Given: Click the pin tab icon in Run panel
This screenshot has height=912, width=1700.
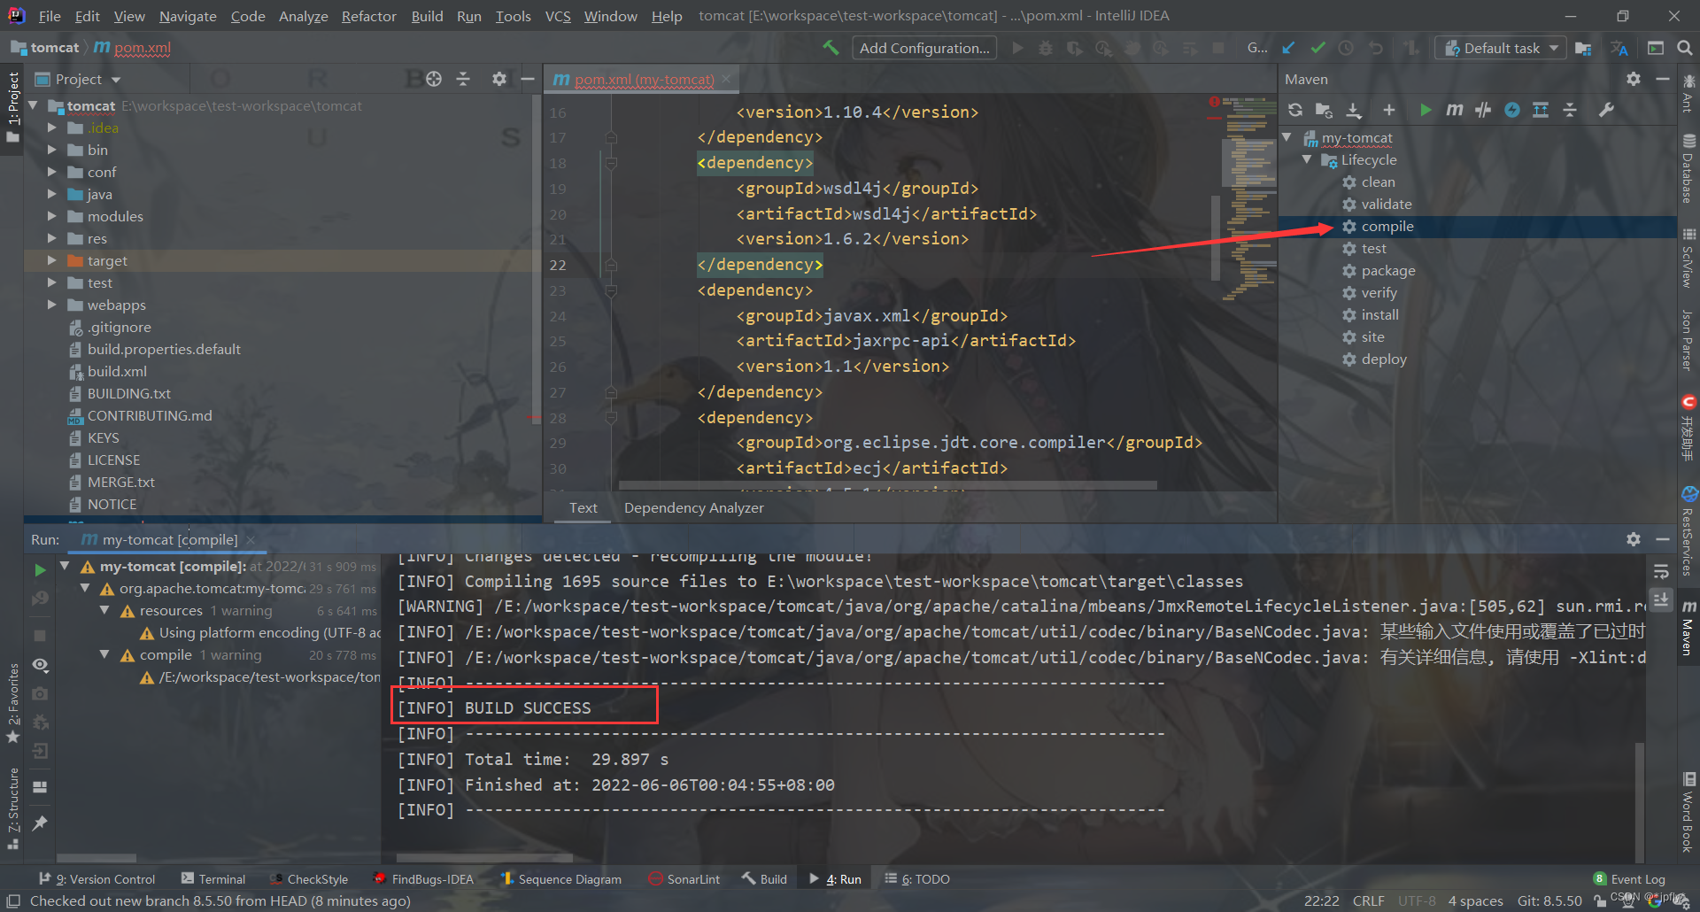Looking at the screenshot, I should pos(40,823).
